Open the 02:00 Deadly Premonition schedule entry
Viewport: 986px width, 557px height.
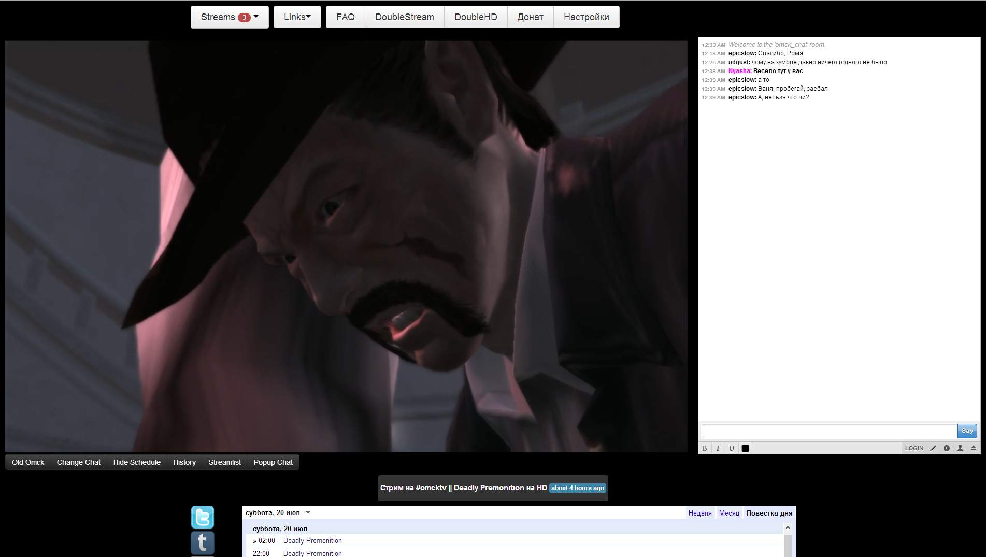coord(312,540)
